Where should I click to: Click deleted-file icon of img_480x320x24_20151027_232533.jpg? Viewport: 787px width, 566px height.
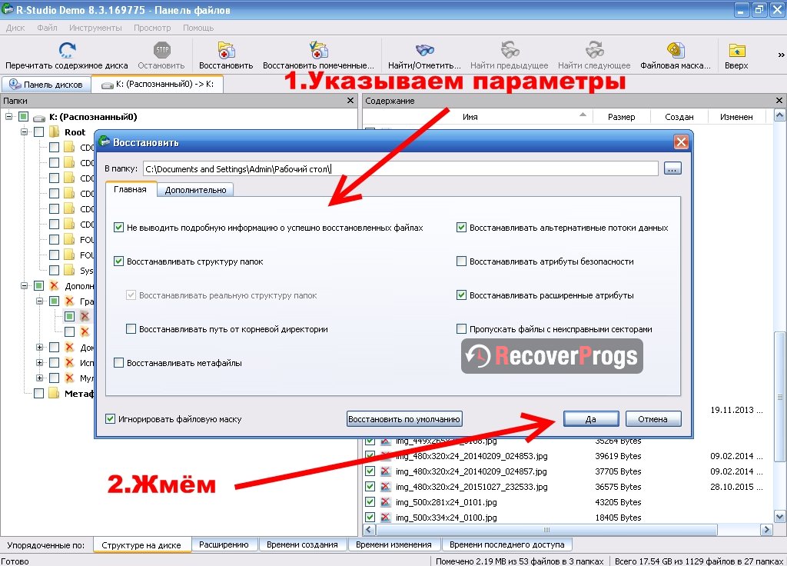(386, 487)
